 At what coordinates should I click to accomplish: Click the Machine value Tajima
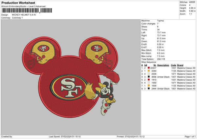coord(160,21)
